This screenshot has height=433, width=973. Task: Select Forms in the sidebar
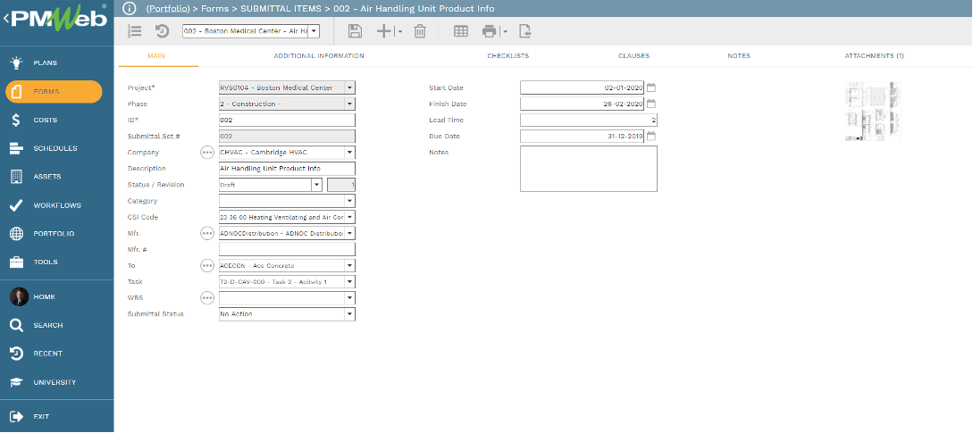54,91
